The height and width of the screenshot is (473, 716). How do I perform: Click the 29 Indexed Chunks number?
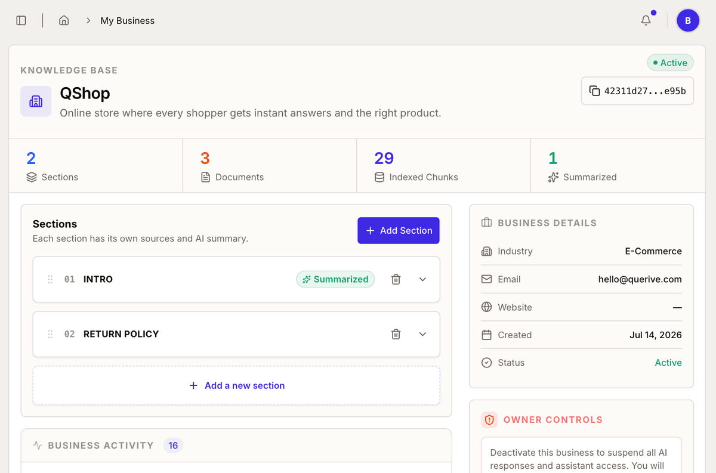point(384,158)
